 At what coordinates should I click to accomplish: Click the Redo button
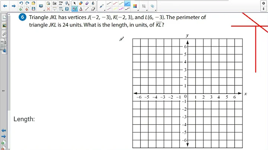coord(27,3)
